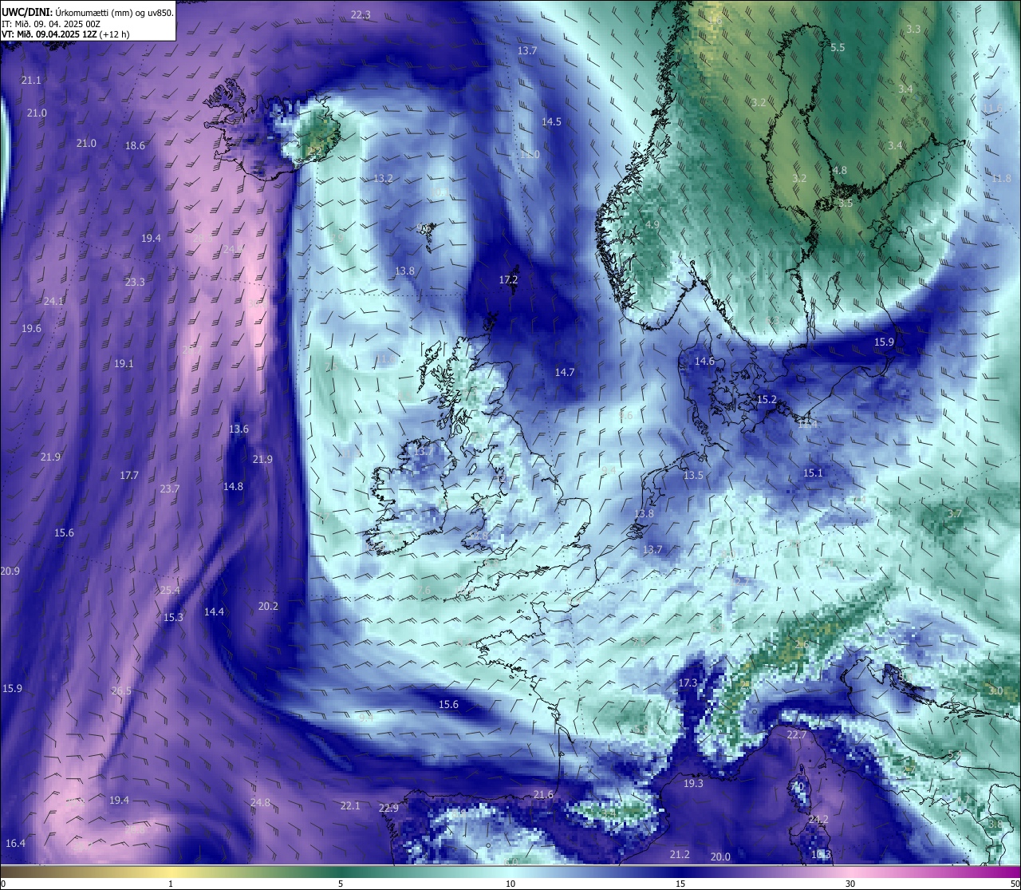The image size is (1021, 890).
Task: Click the 30 tick on the color scale
Action: coord(850,884)
